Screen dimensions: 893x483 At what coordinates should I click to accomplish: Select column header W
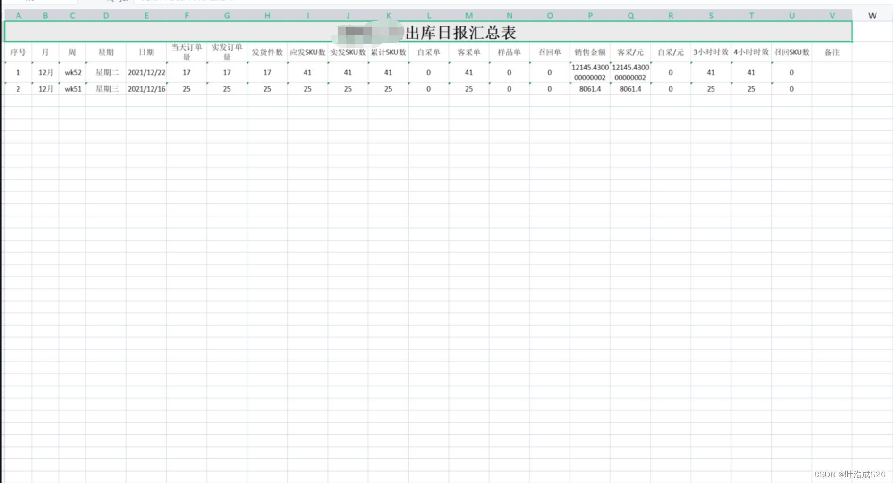(x=873, y=15)
